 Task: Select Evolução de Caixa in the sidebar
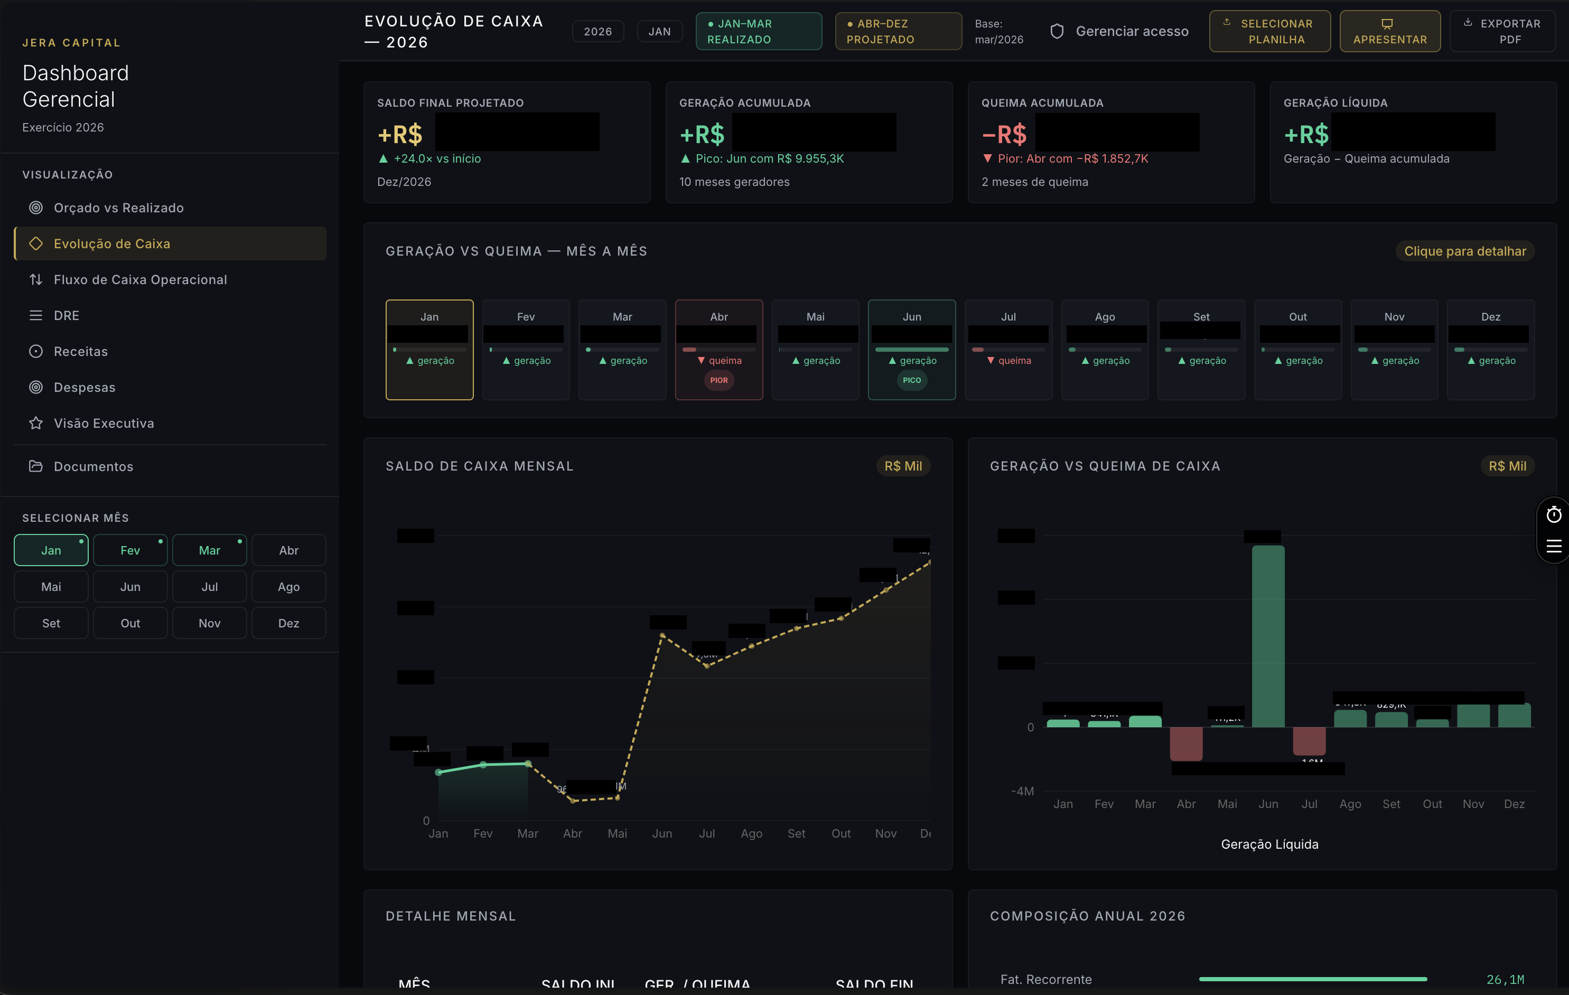tap(113, 243)
